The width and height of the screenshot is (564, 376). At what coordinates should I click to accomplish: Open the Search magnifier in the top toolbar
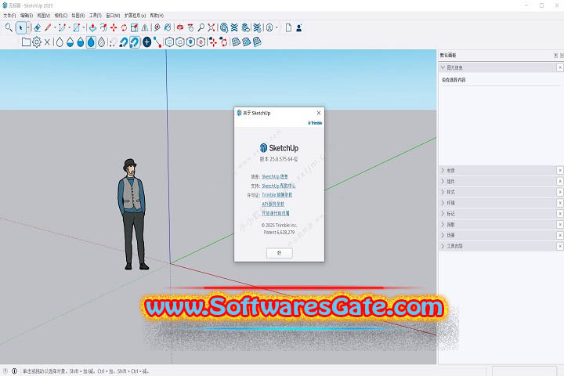coord(9,27)
